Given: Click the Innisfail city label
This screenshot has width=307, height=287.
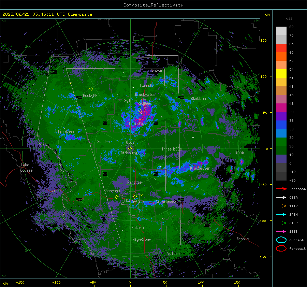Looking at the screenshot, I should [x=137, y=124].
